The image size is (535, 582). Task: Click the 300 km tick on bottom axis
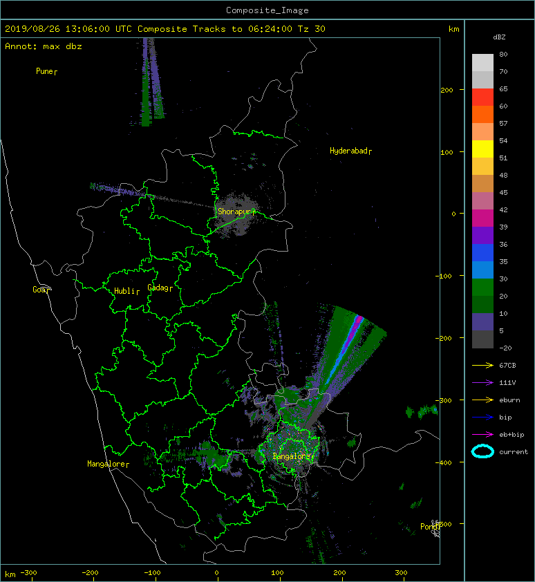point(401,573)
